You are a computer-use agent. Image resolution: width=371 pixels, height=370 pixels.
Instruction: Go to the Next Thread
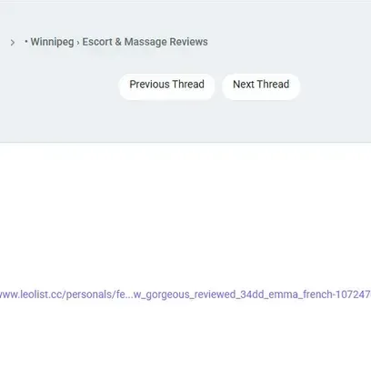point(261,85)
